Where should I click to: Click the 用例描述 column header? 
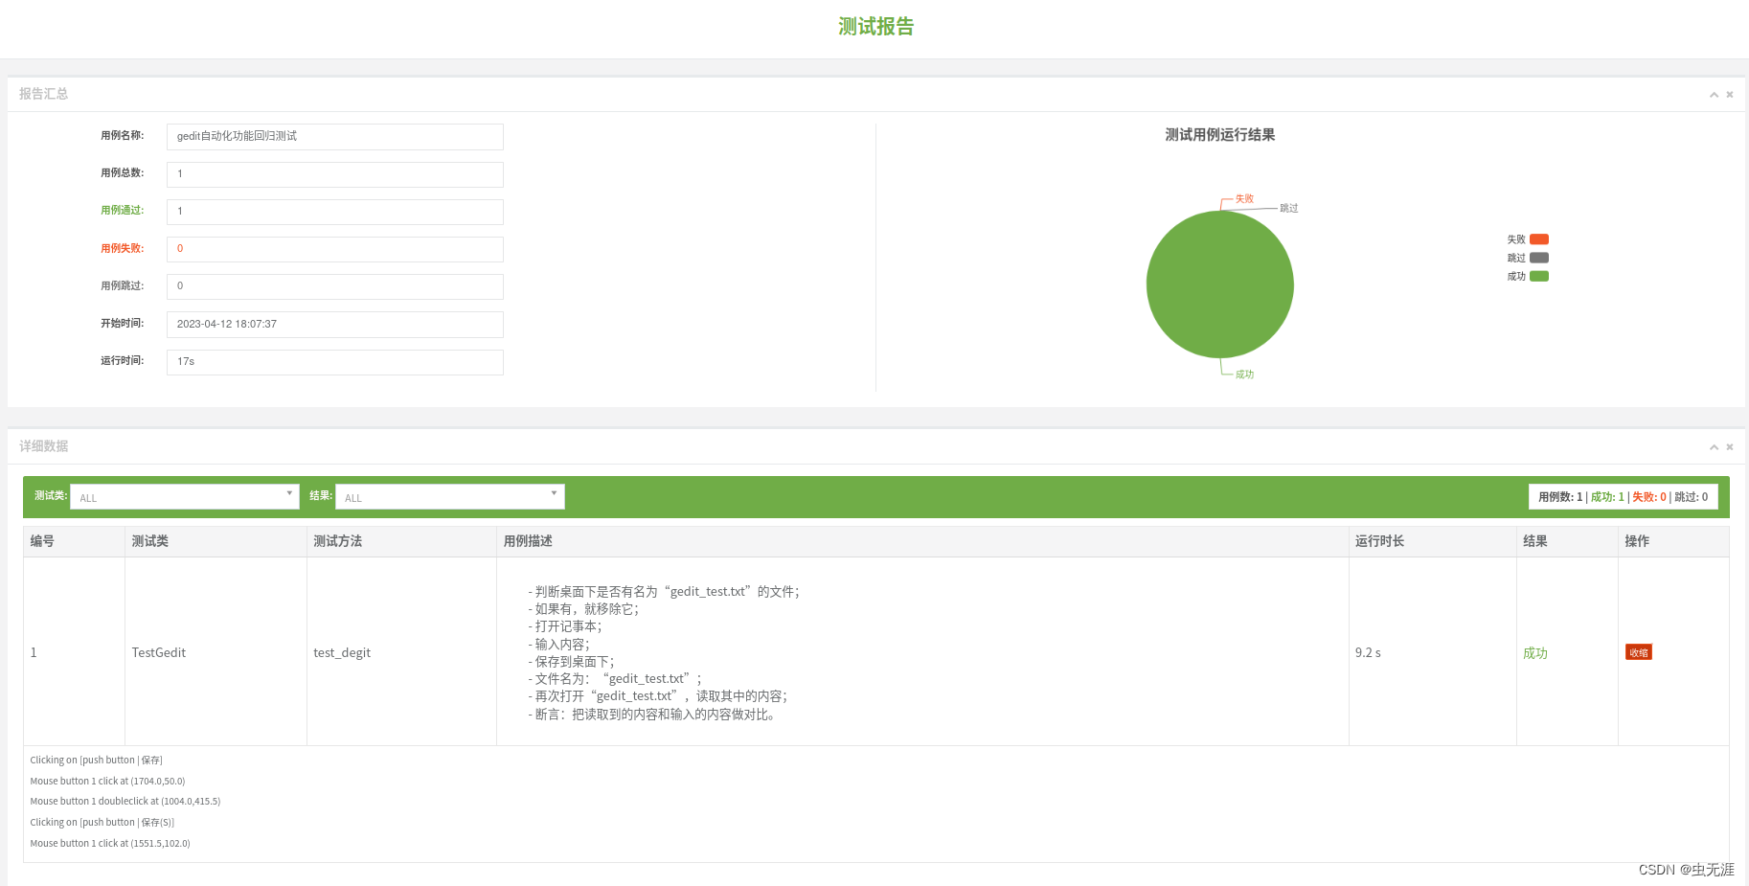(x=922, y=541)
